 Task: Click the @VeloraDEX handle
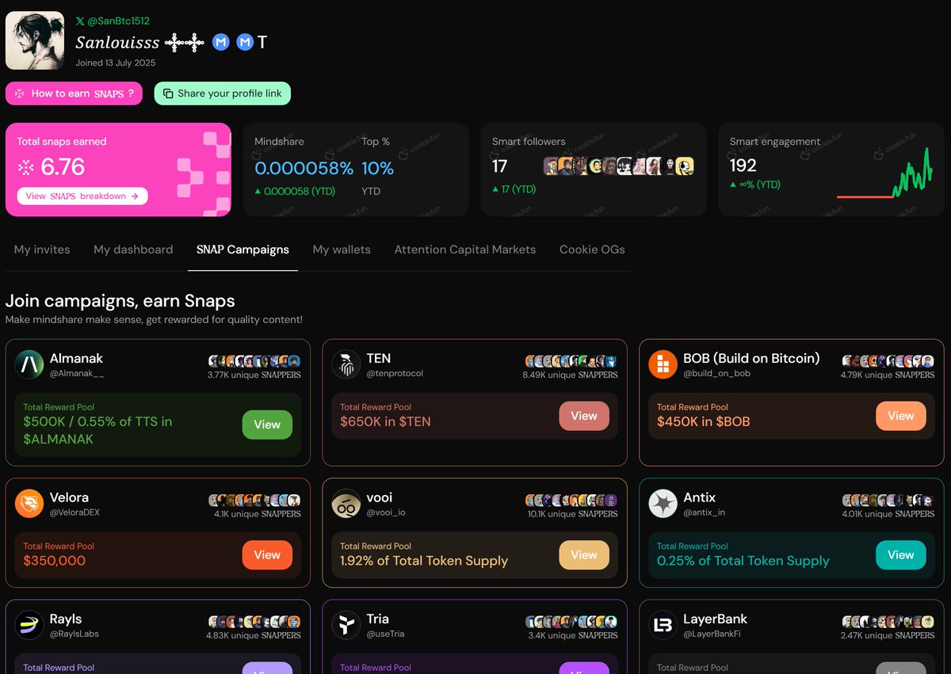pos(74,512)
